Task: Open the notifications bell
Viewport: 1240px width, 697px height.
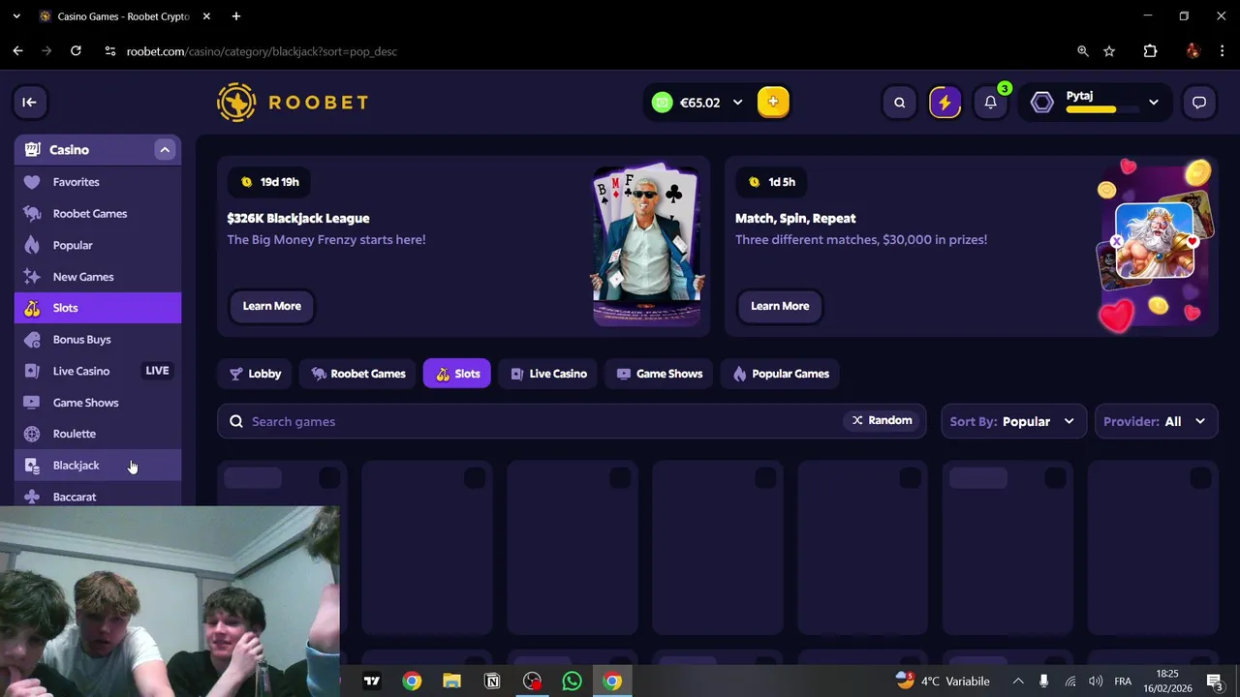Action: (990, 102)
